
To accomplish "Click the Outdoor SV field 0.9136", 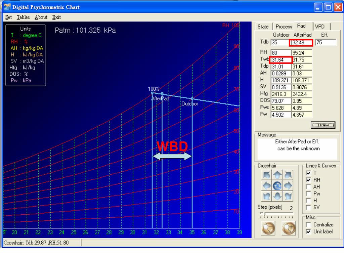I will (281, 87).
